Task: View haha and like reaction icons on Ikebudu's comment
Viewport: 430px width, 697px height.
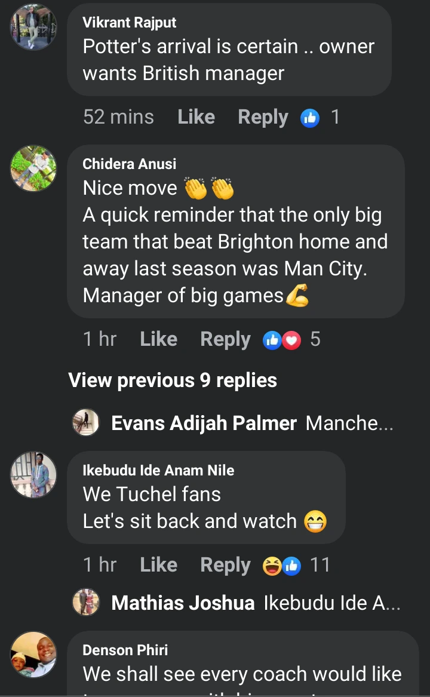Action: (x=282, y=566)
